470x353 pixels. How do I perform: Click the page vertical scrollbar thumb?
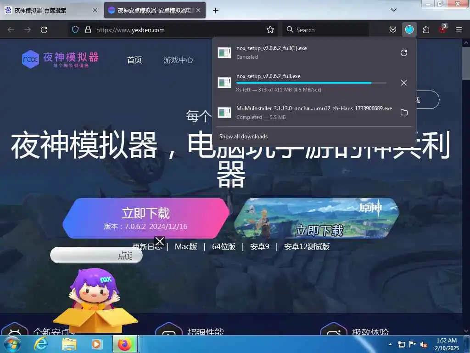click(466, 63)
